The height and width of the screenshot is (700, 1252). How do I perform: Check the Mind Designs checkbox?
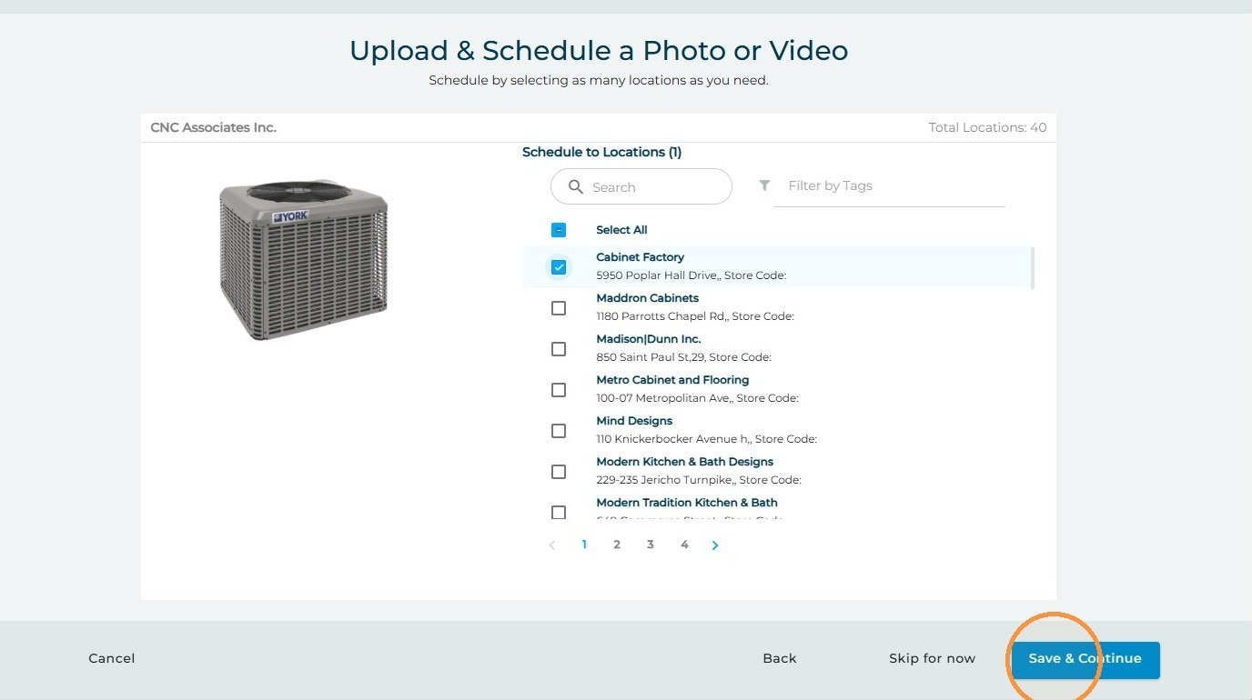point(559,431)
